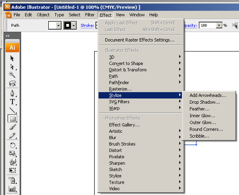Choose Scribble effect

tap(209, 136)
